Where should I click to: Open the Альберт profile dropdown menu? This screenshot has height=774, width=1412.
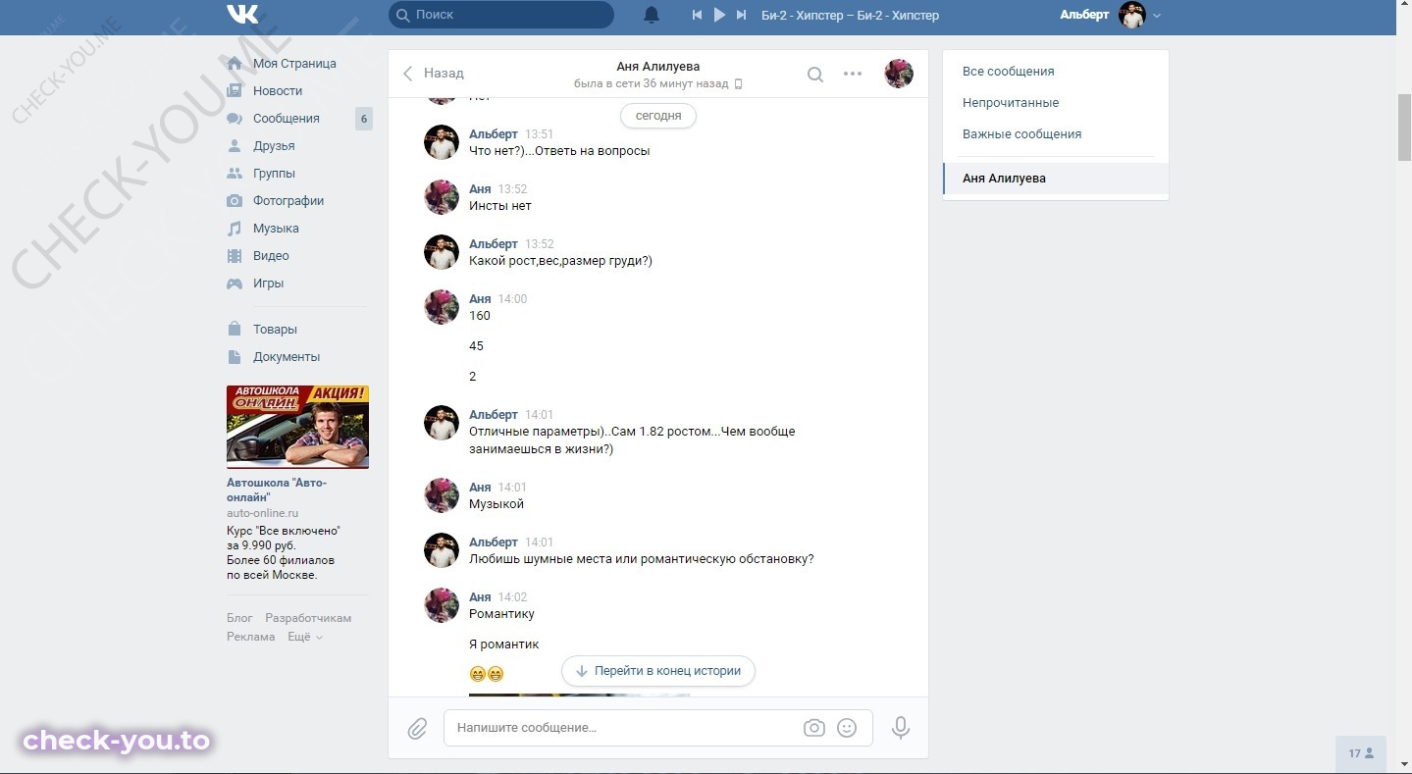pyautogui.click(x=1110, y=15)
